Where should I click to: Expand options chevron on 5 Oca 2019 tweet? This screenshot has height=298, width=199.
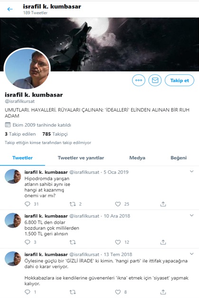[x=191, y=171]
